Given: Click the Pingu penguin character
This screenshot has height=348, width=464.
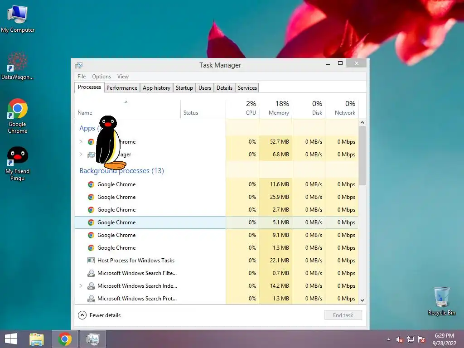Looking at the screenshot, I should [x=110, y=142].
